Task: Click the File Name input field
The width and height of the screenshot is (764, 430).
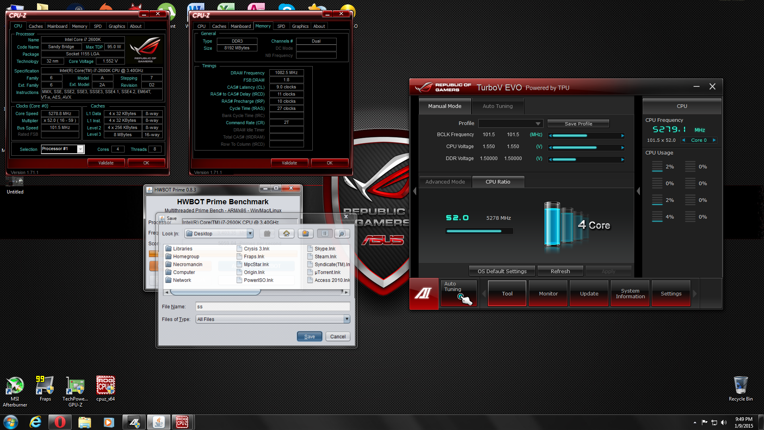Action: click(273, 307)
